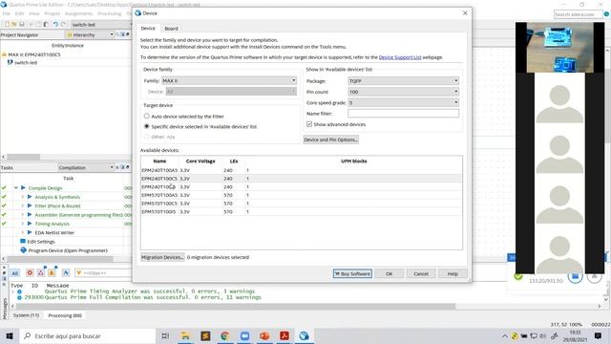Click the New file toolbar icon
Screen dimensions: 611x344
pyautogui.click(x=7, y=24)
